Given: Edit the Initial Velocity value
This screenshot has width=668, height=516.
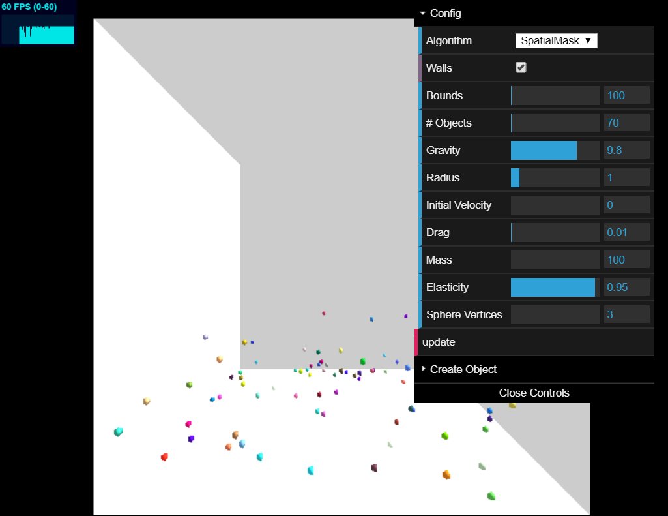Looking at the screenshot, I should tap(626, 204).
